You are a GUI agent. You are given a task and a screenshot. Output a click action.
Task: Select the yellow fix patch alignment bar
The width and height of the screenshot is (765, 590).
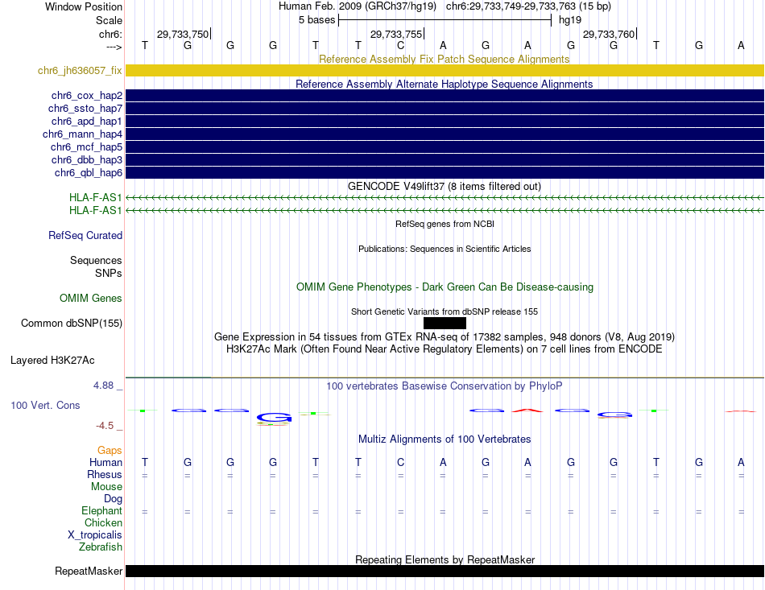(x=445, y=70)
